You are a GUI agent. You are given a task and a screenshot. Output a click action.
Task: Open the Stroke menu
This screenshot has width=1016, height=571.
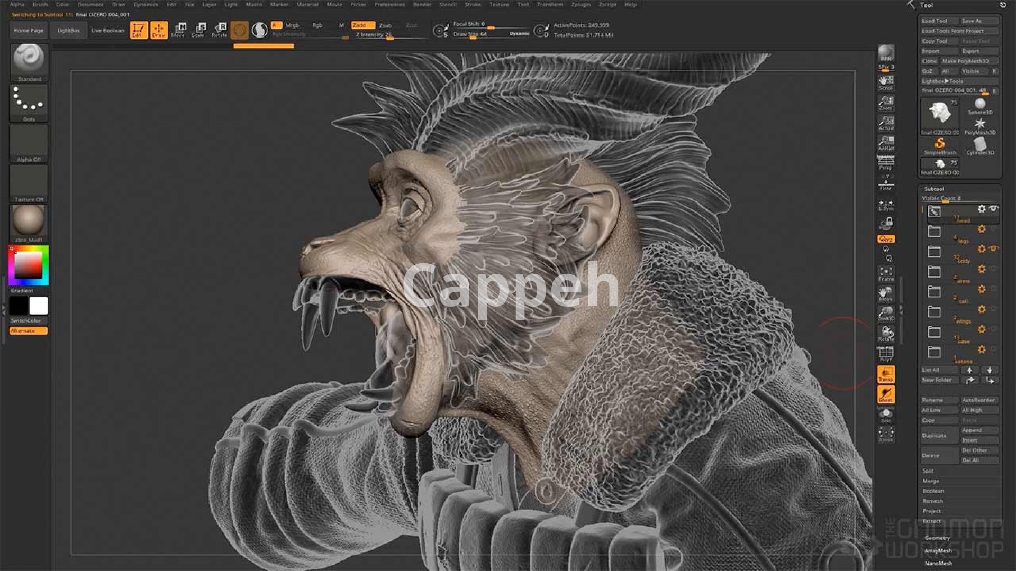click(473, 4)
